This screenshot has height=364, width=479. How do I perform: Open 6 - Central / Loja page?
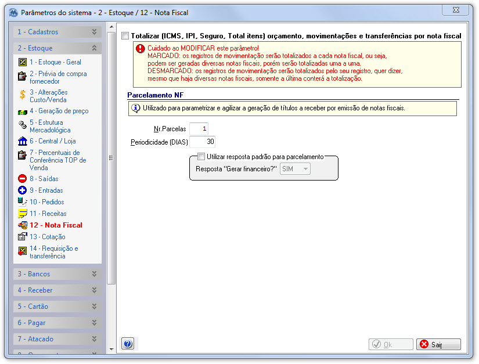(52, 141)
